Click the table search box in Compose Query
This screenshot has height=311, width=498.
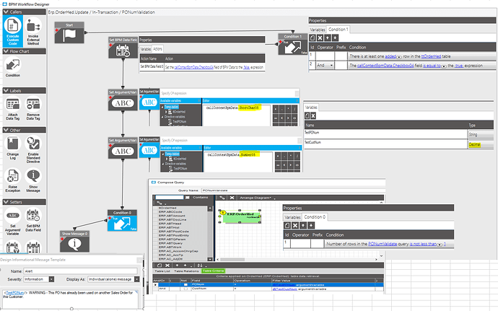pos(170,197)
